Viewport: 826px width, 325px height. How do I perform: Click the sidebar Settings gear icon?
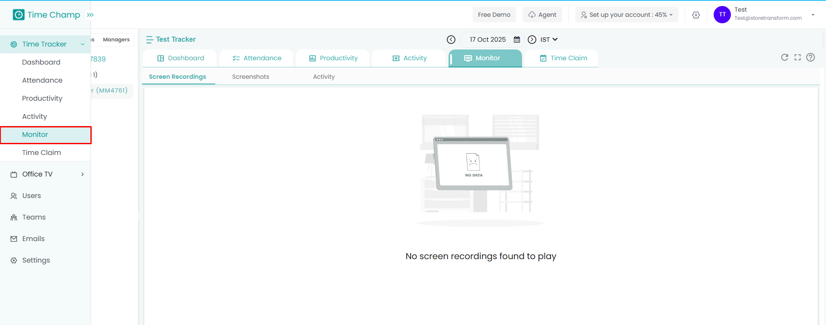tap(14, 260)
